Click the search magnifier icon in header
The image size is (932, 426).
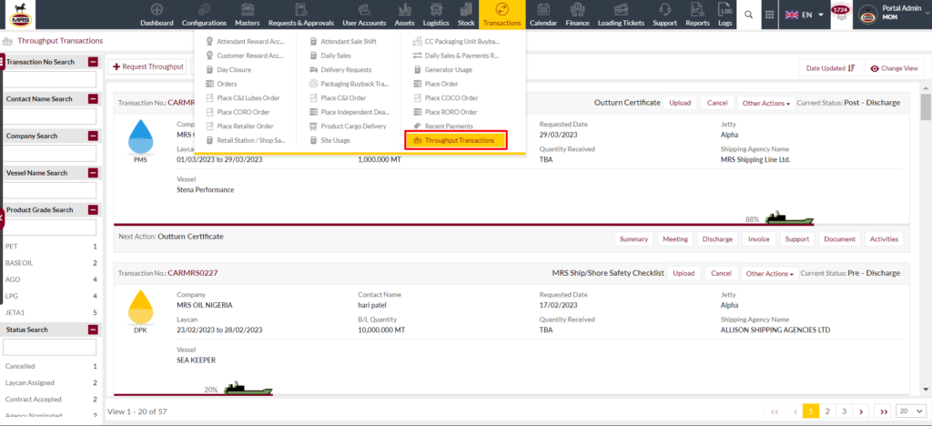(x=748, y=15)
